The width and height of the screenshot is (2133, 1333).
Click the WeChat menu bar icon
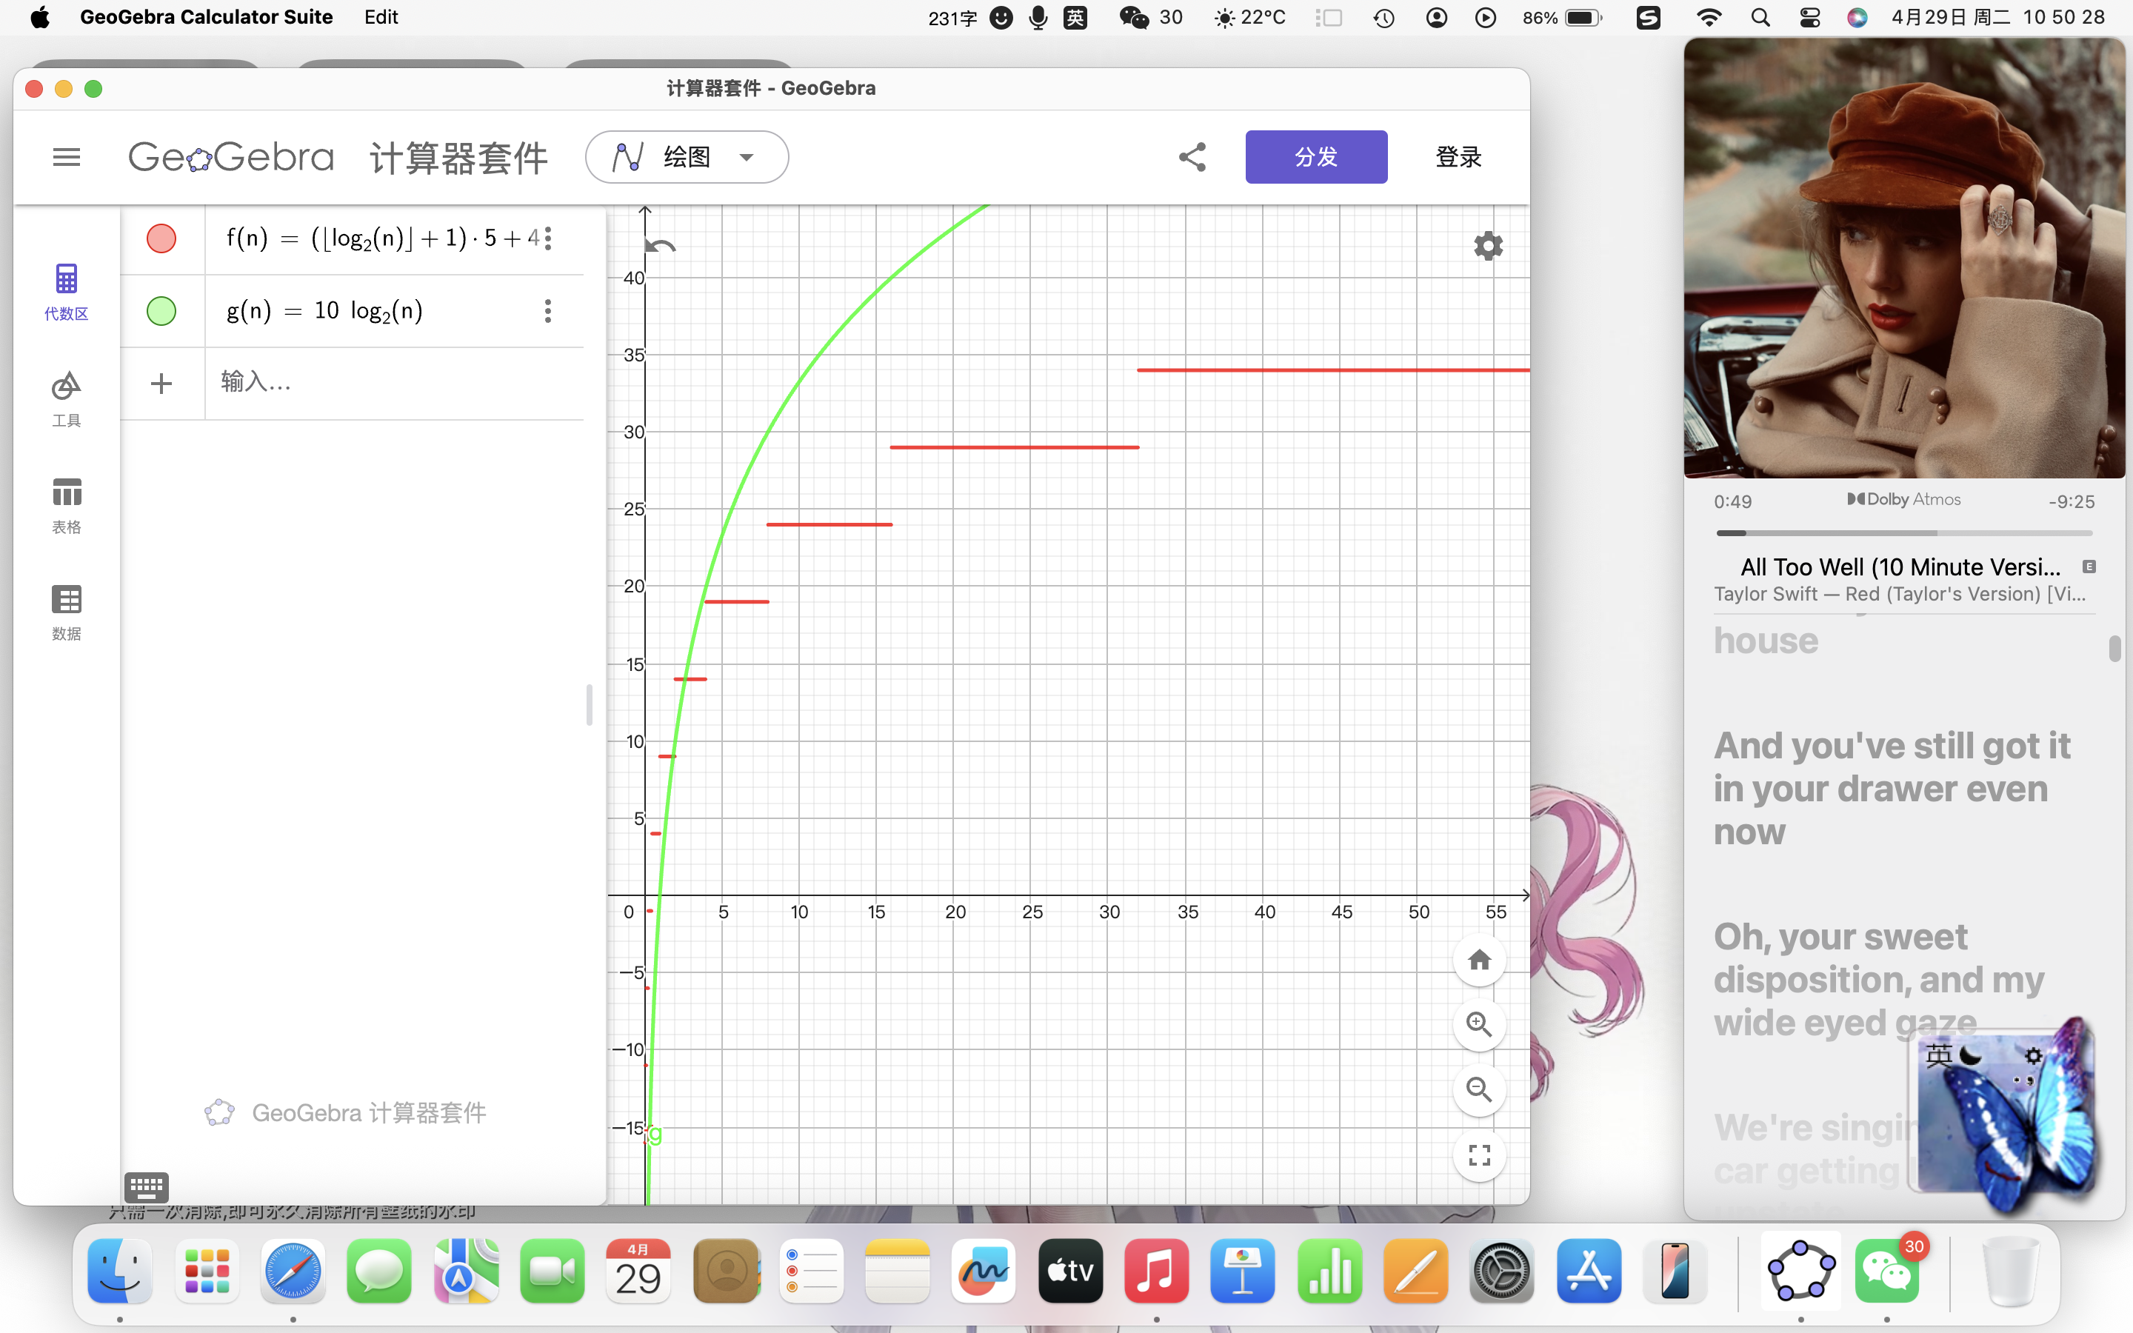[x=1135, y=18]
